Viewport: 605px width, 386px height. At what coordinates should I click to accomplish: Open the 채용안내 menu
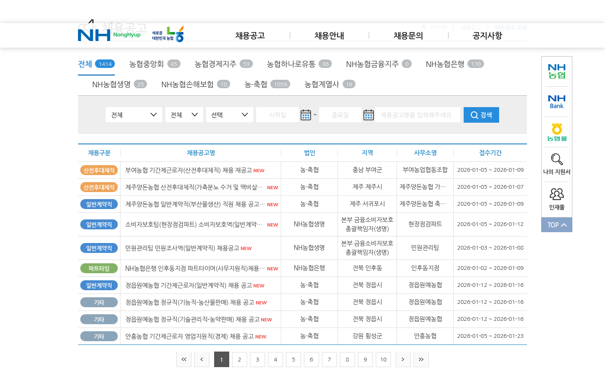[x=329, y=35]
